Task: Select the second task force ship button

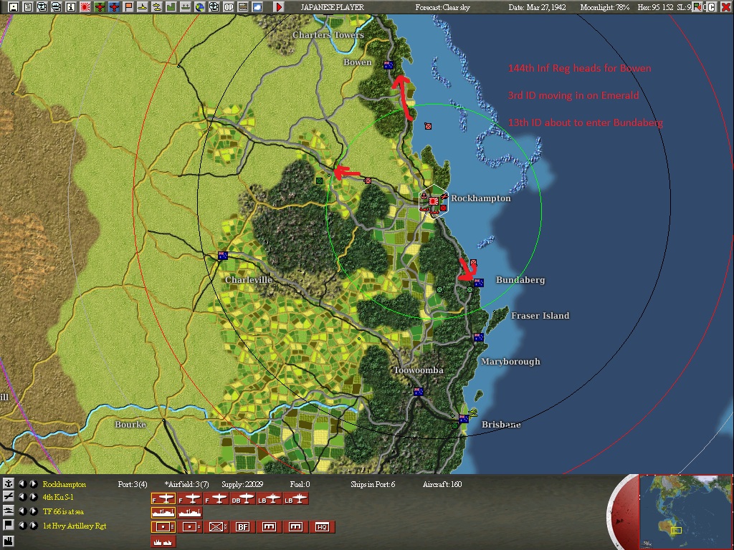Action: (x=189, y=513)
